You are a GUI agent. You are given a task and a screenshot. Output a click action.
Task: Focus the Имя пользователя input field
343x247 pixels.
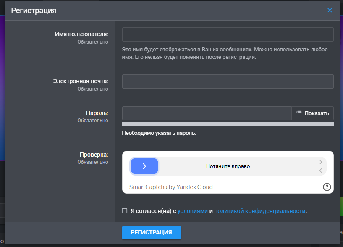228,34
